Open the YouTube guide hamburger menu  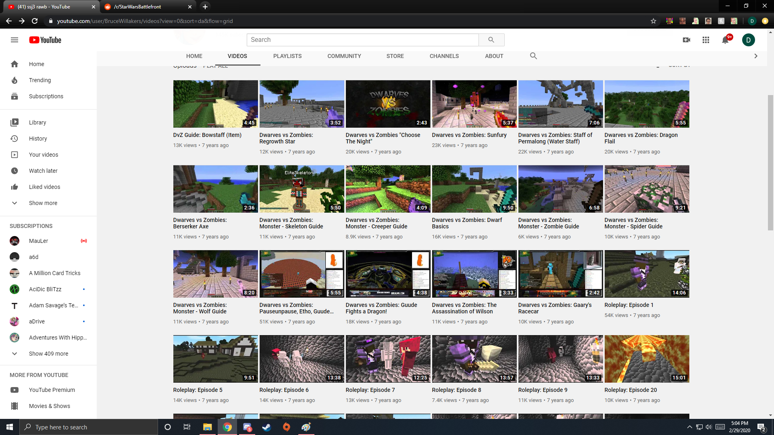pyautogui.click(x=15, y=40)
